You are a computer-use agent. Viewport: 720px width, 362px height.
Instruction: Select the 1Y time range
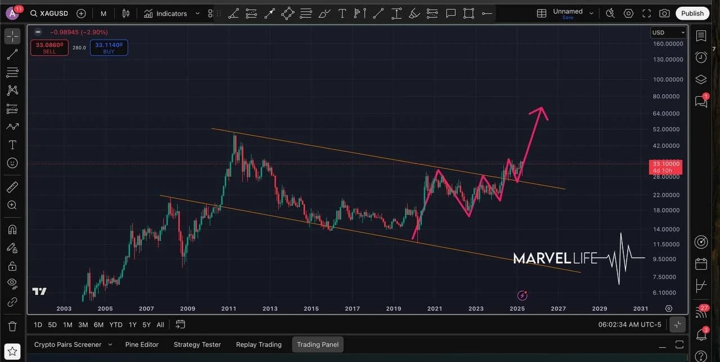pos(133,325)
